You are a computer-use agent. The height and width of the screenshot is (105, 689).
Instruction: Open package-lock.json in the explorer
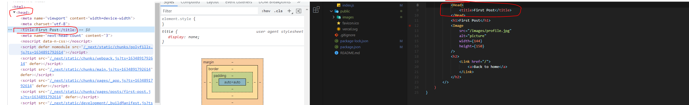(354, 41)
